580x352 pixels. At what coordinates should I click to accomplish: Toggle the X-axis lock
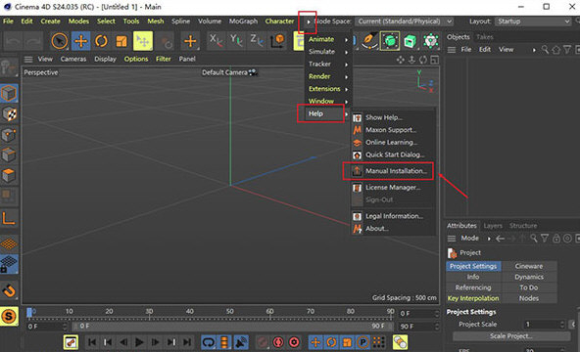216,41
